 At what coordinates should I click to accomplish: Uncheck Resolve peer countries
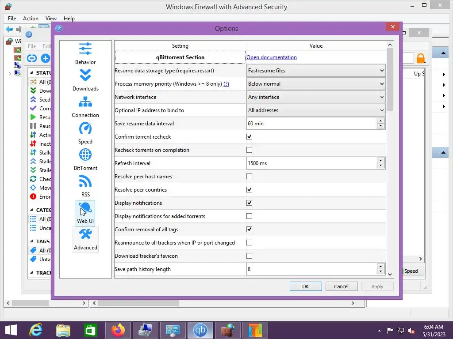pos(250,190)
